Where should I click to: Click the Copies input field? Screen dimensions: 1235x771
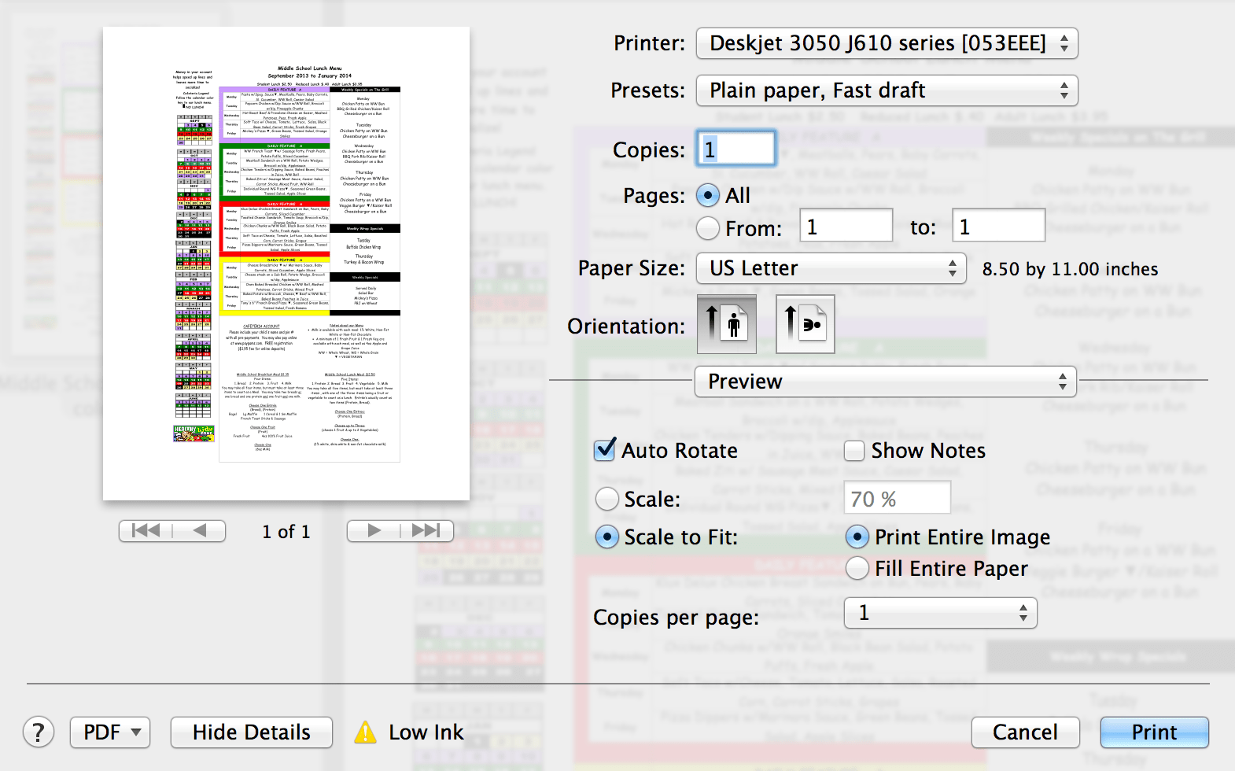coord(737,149)
